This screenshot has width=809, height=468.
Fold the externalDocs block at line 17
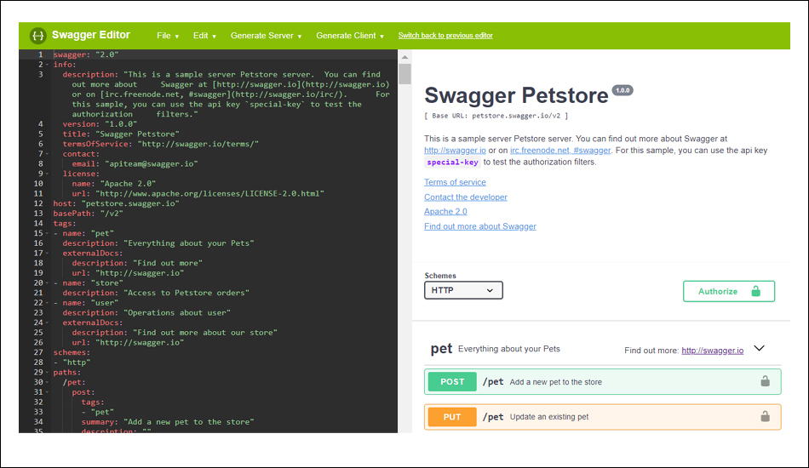tap(48, 254)
